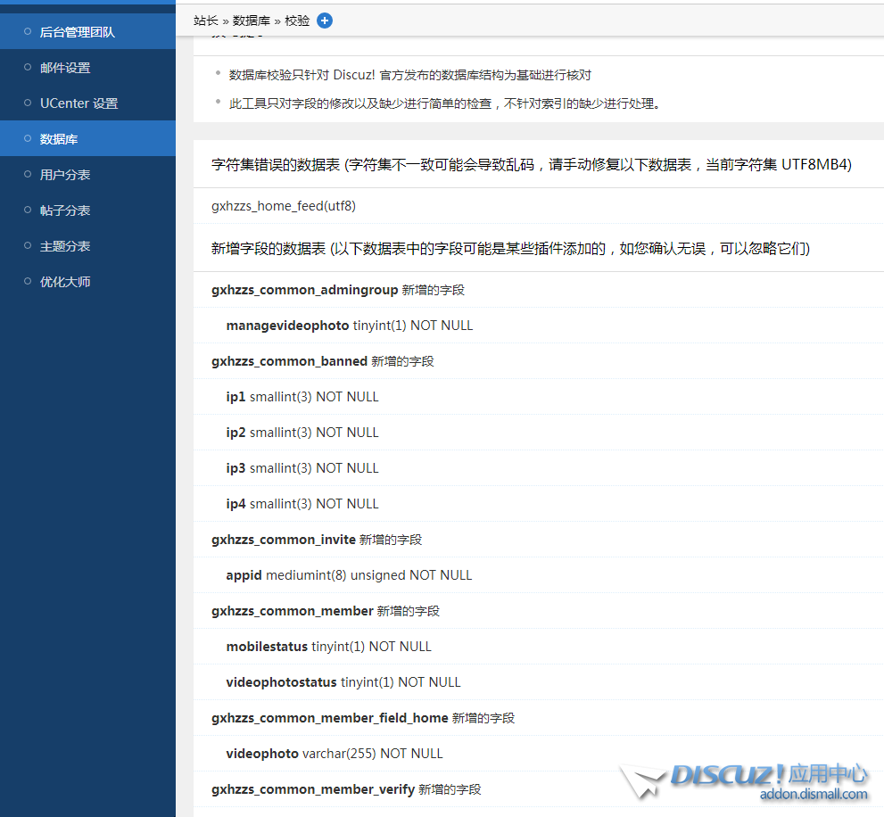Screen dimensions: 884x817
Task: Click the gxhzzs_common_member 新增的字段 heading
Action: pyautogui.click(x=326, y=611)
